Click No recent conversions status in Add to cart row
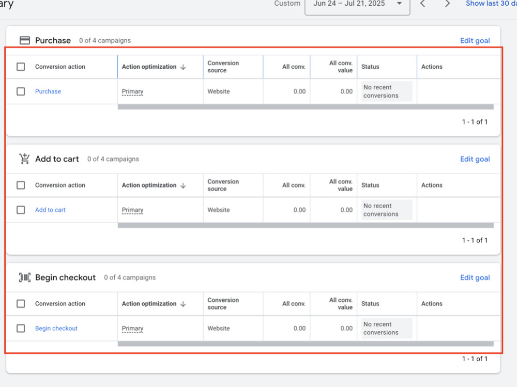 [387, 210]
